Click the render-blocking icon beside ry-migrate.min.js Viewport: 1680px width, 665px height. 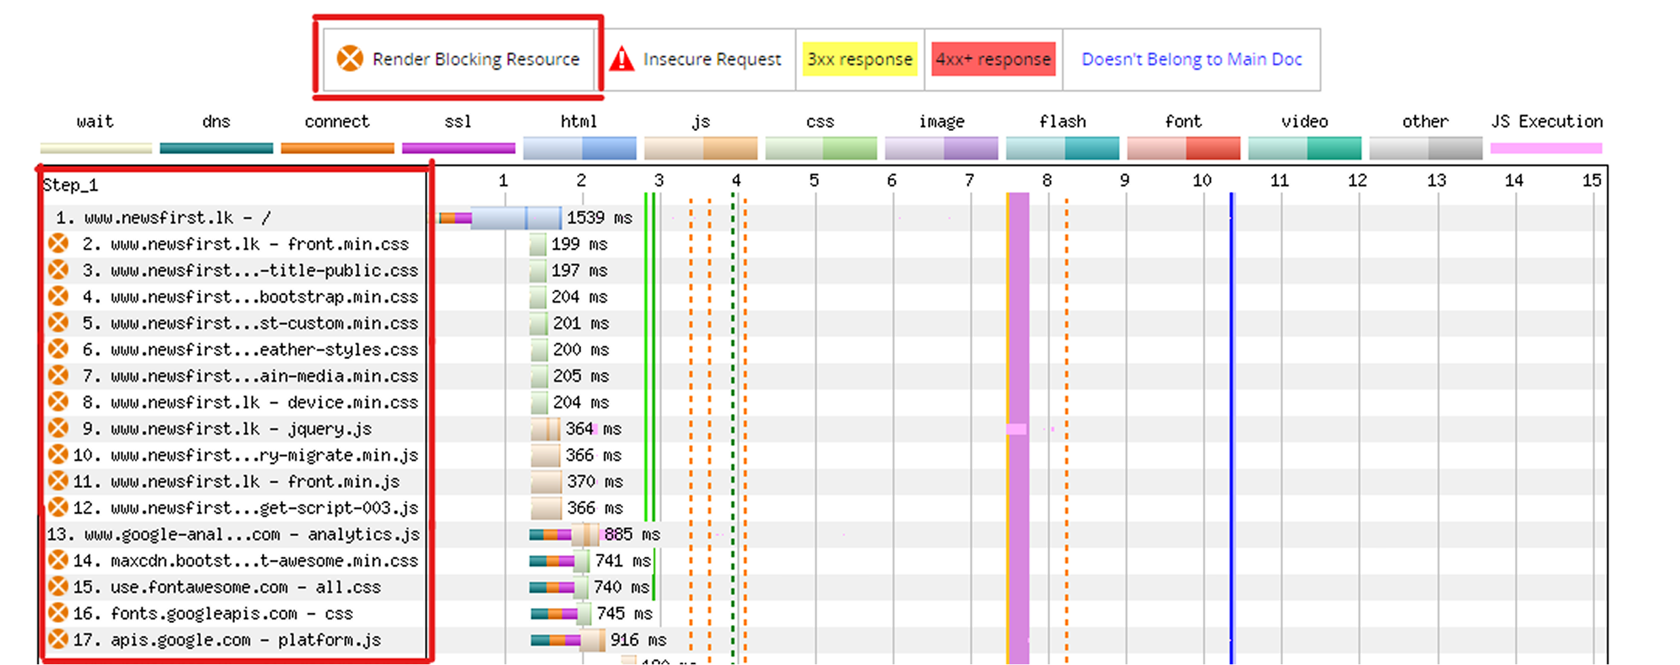[58, 455]
